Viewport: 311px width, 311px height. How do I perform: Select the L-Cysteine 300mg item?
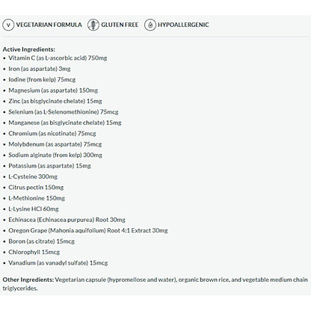tap(33, 176)
